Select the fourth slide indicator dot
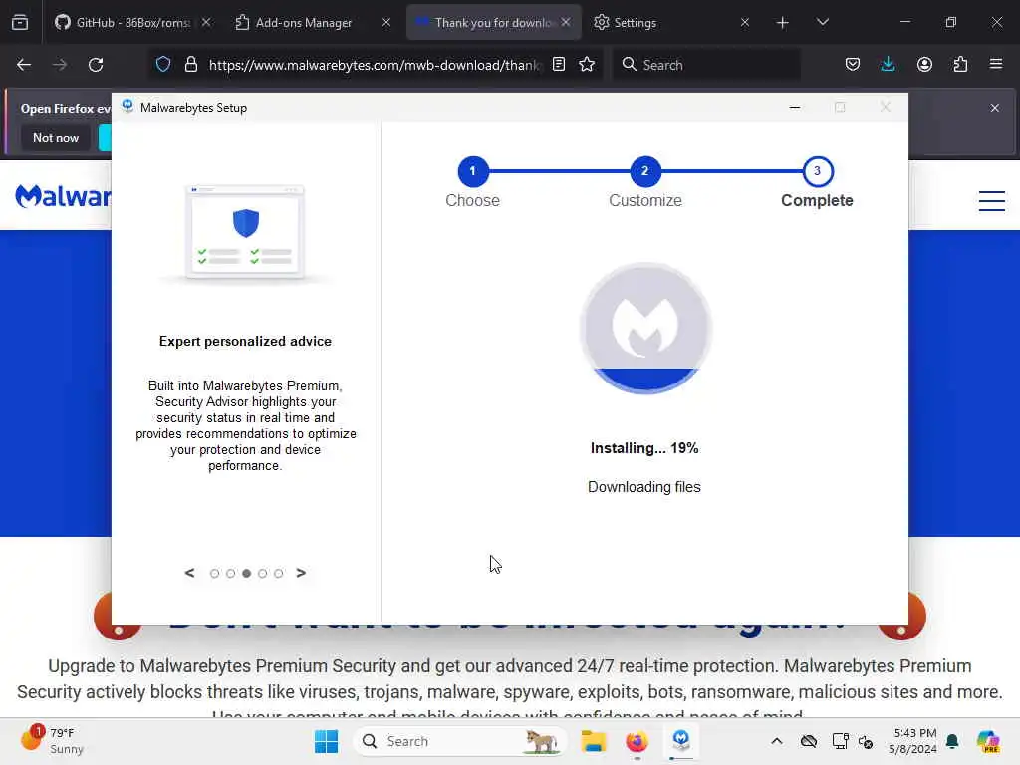1020x765 pixels. point(262,573)
